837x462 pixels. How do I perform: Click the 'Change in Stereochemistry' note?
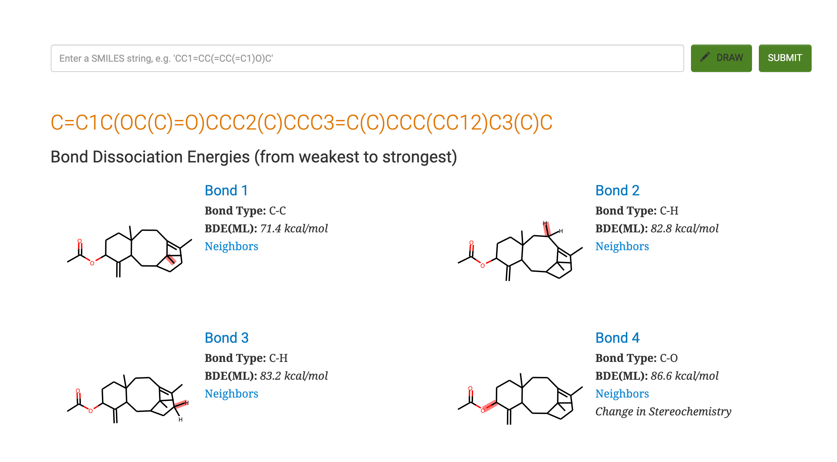[663, 412]
